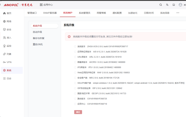
Task: Open 准入 access section
Action: [7, 38]
